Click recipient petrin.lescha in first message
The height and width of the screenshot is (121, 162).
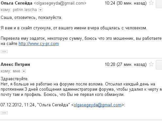tap(25, 10)
